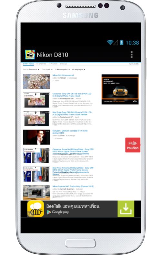Switch to the Videos tab
The width and height of the screenshot is (153, 255).
click(x=28, y=64)
